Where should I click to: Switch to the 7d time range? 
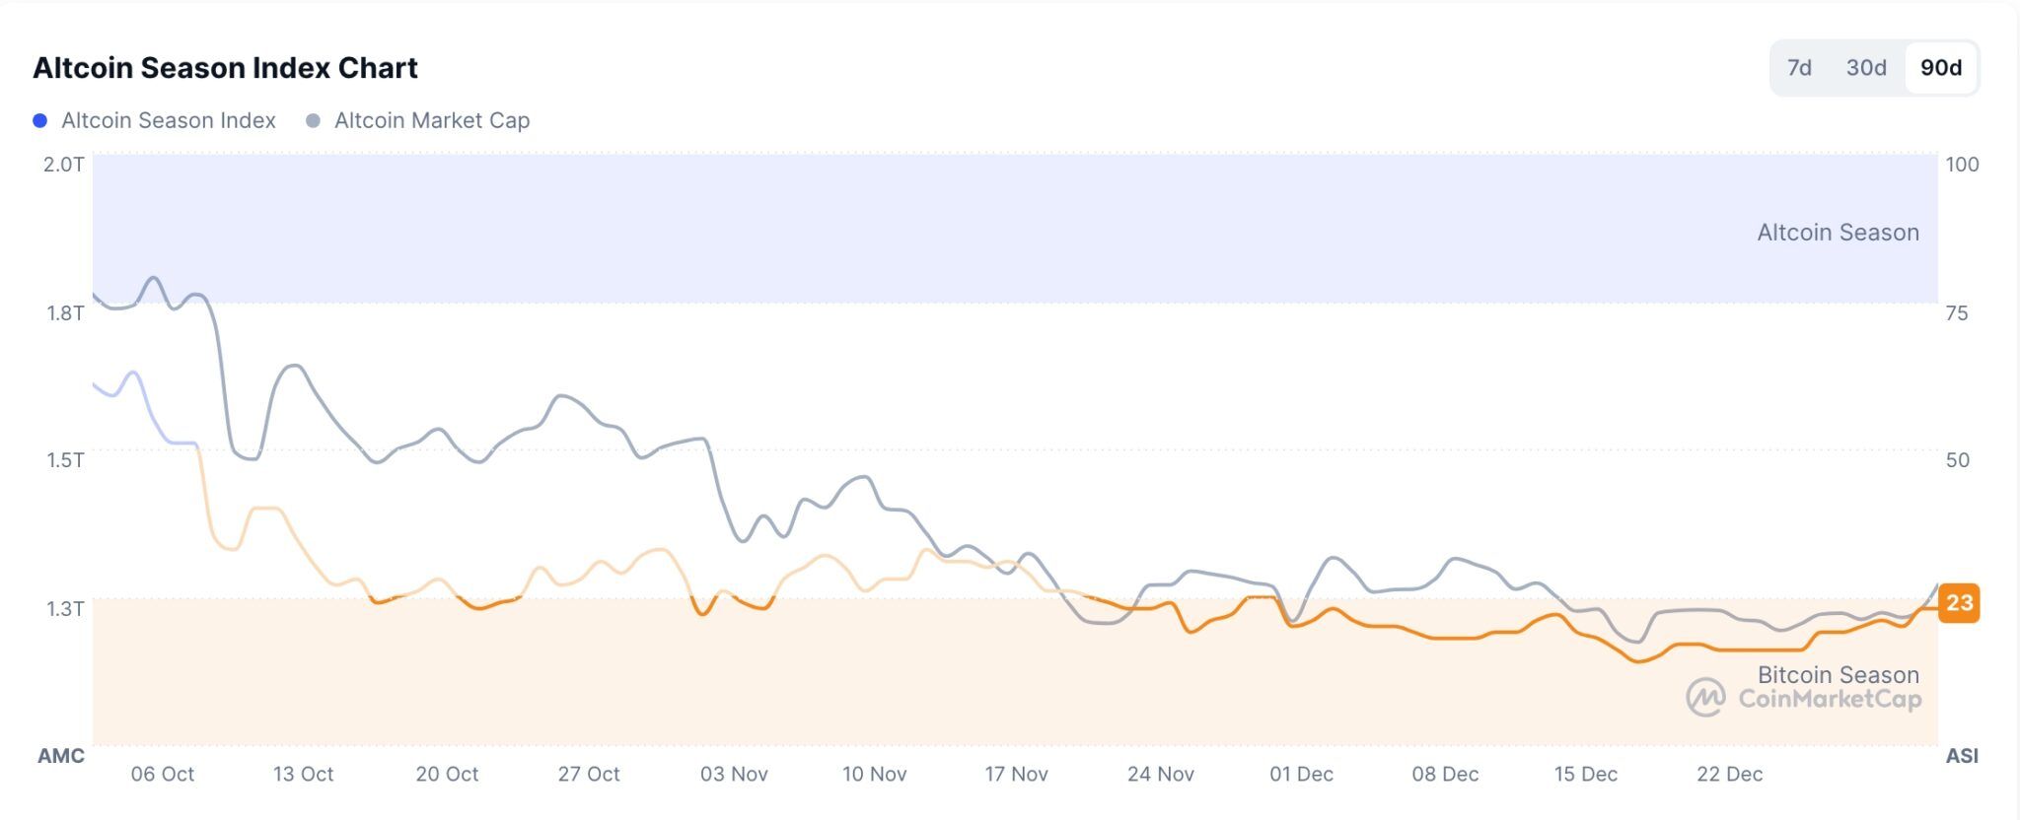tap(1799, 68)
